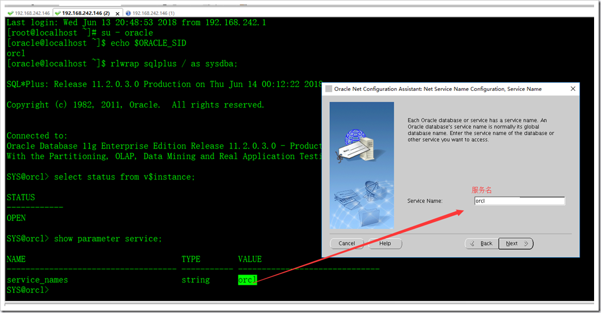Go Back in the Net Configuration Assistant
This screenshot has width=601, height=313.
click(x=482, y=243)
